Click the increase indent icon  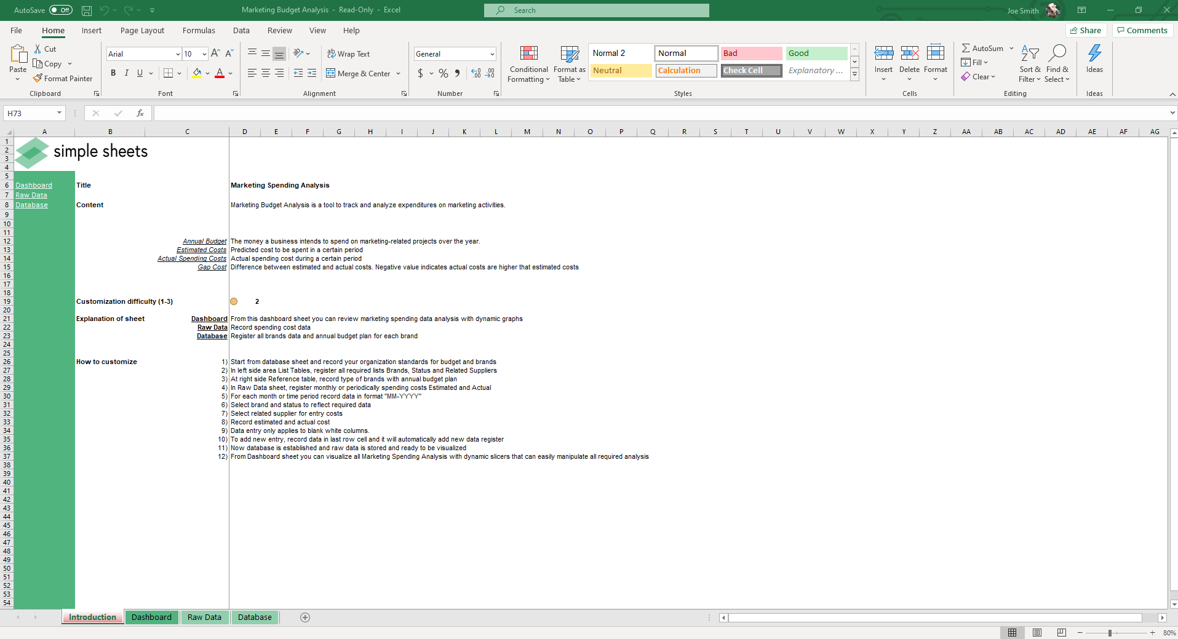tap(312, 73)
